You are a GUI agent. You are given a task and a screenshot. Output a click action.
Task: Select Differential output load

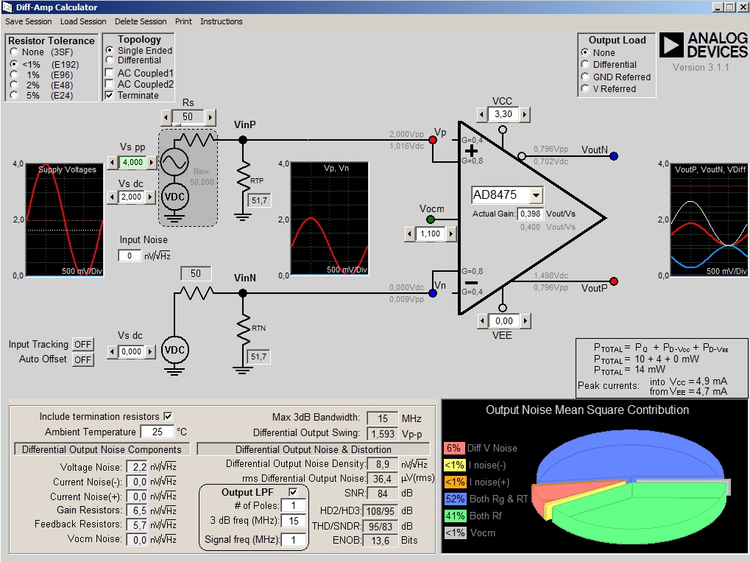[585, 64]
